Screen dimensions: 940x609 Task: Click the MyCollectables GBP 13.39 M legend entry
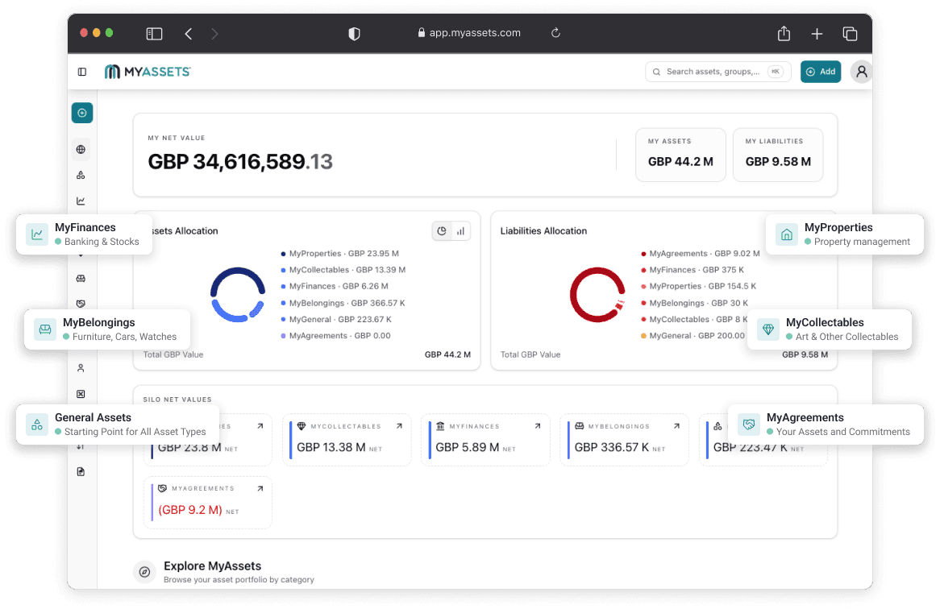tap(343, 270)
